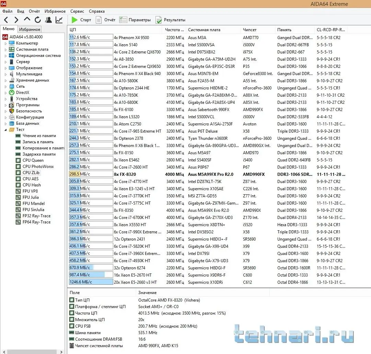Click the 987.4 МБ/с result bar
The height and width of the screenshot is (354, 371).
[x=91, y=275]
